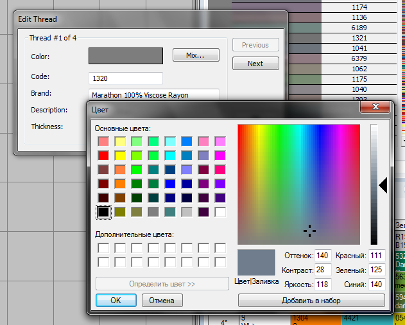Click the gray thread Color preview box
The image size is (405, 325).
coord(125,56)
